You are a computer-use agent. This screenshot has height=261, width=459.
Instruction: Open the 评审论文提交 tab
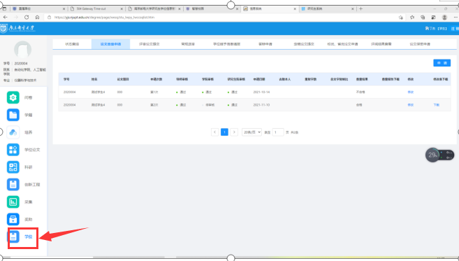pos(150,44)
